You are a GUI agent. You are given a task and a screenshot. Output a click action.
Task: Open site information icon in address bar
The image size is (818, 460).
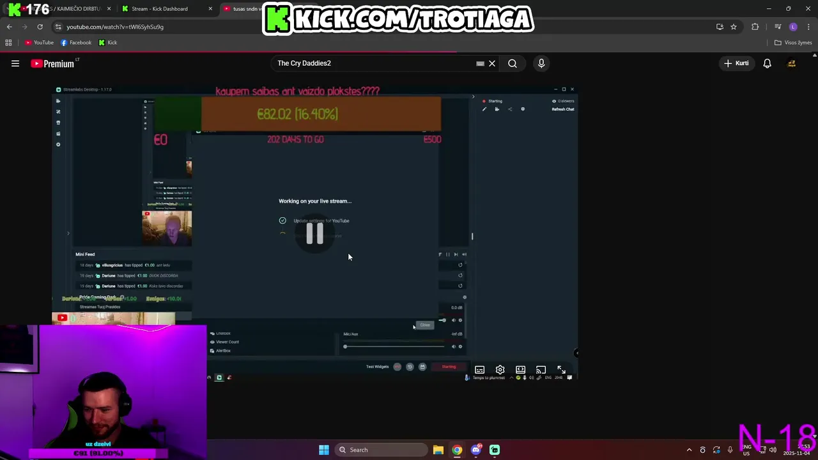[58, 27]
